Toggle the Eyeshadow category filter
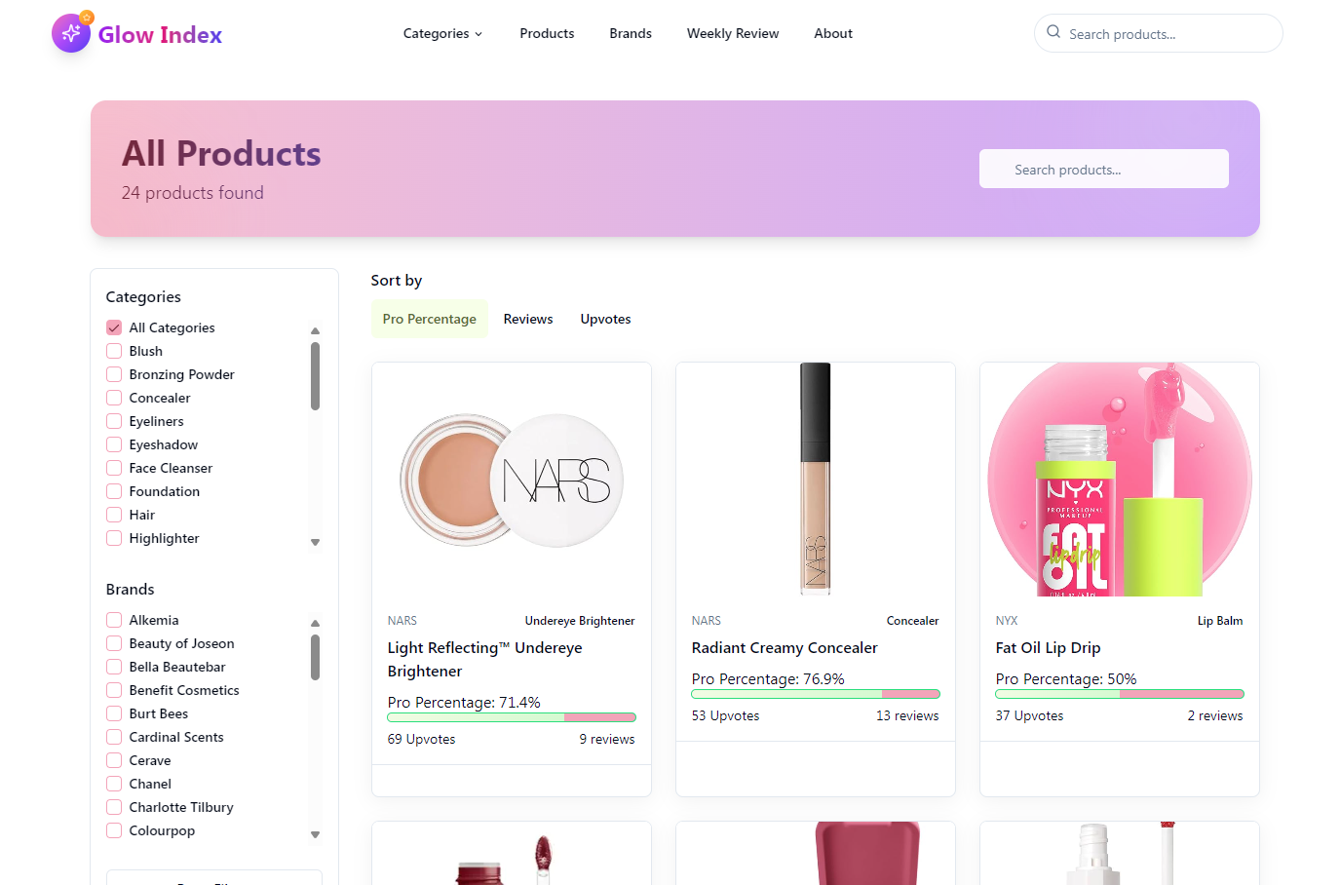The image size is (1340, 885). coord(114,444)
